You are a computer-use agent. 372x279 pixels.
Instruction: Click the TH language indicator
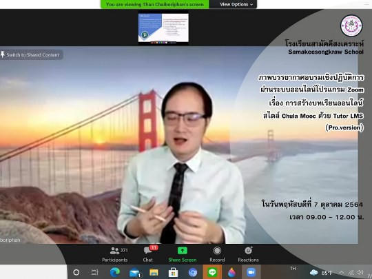(x=293, y=269)
